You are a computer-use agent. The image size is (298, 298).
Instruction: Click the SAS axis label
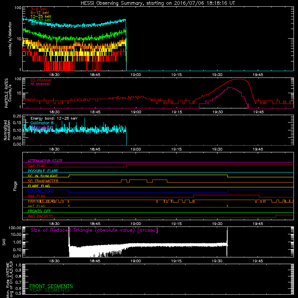(4, 242)
